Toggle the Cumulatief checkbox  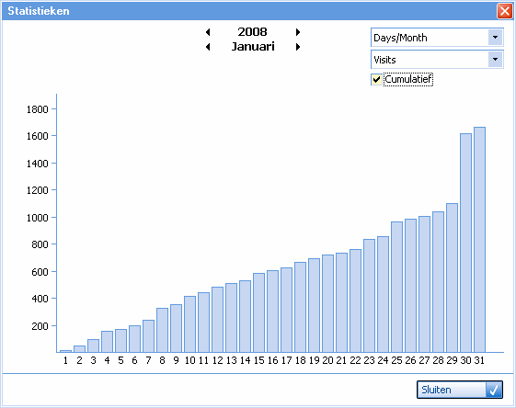tap(376, 80)
